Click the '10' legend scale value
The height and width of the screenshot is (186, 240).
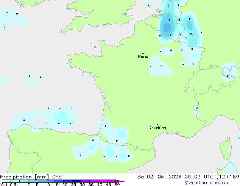pyautogui.click(x=47, y=184)
